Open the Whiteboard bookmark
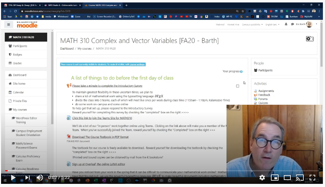 (x=61, y=17)
